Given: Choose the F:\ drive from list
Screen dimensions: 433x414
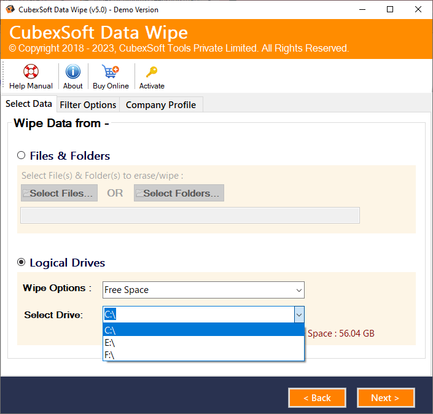Looking at the screenshot, I should tap(203, 354).
